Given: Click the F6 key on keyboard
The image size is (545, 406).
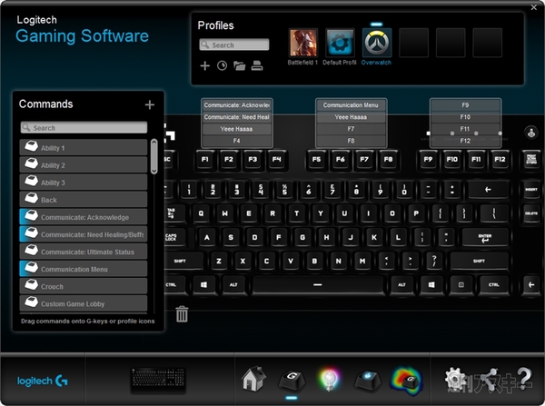Looking at the screenshot, I should pyautogui.click(x=341, y=160).
